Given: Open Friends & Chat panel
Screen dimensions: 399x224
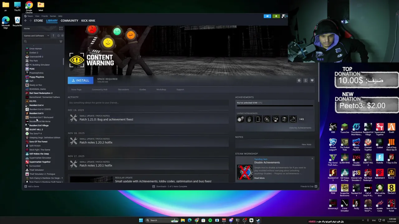Looking at the screenshot, I should point(309,186).
